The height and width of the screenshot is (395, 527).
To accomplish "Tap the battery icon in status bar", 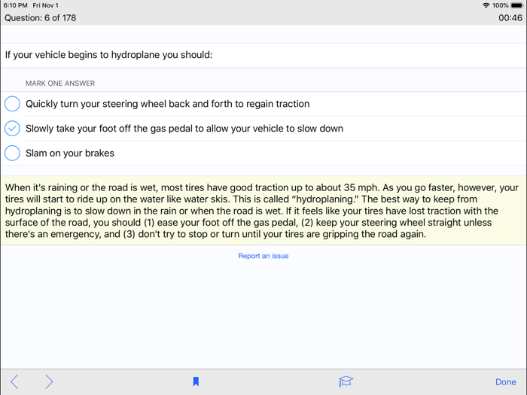I will (517, 5).
